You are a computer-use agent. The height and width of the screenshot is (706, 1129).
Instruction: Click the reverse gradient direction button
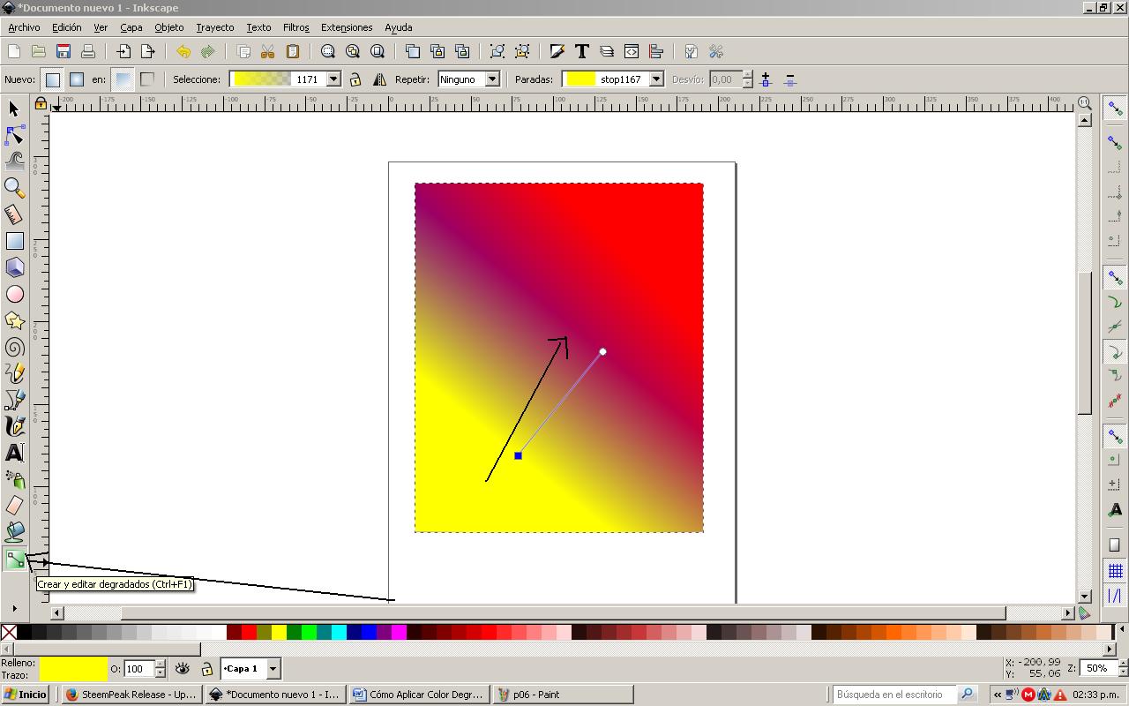(379, 79)
